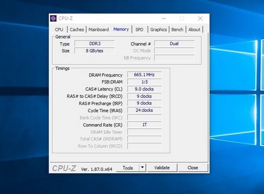Click the CPU-Z app icon in title bar
264x194 pixels.
coord(53,18)
